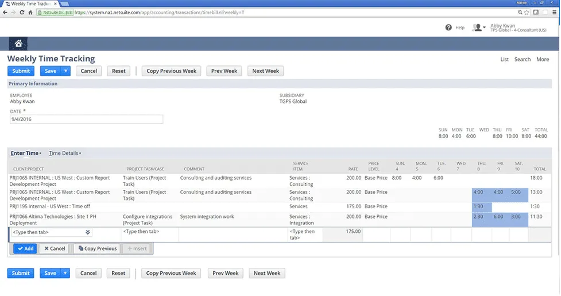The height and width of the screenshot is (296, 561).
Task: Reload the page with browser refresh icon
Action: point(22,12)
